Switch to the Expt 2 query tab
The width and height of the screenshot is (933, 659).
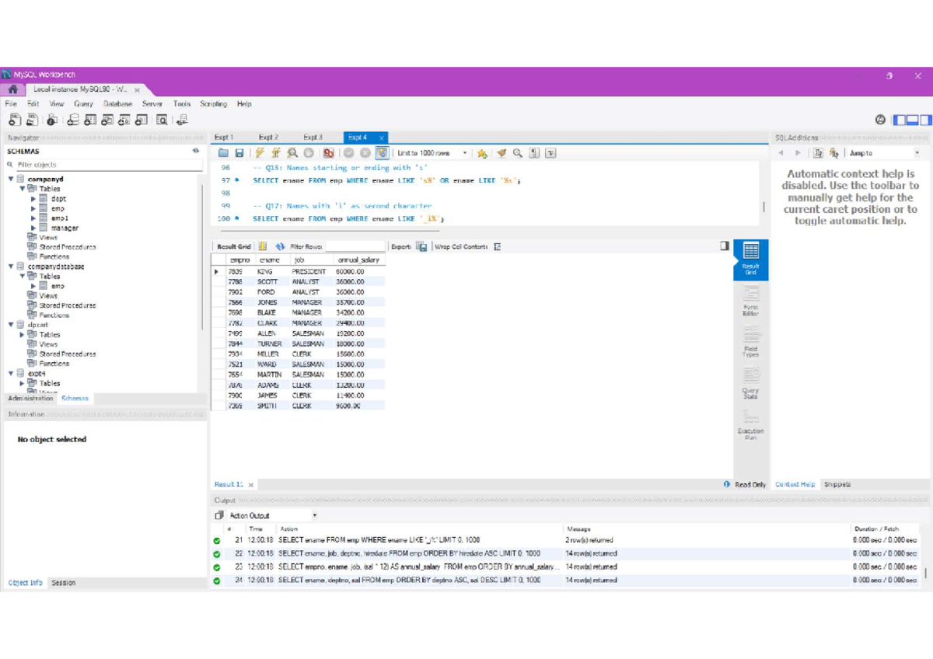coord(268,138)
